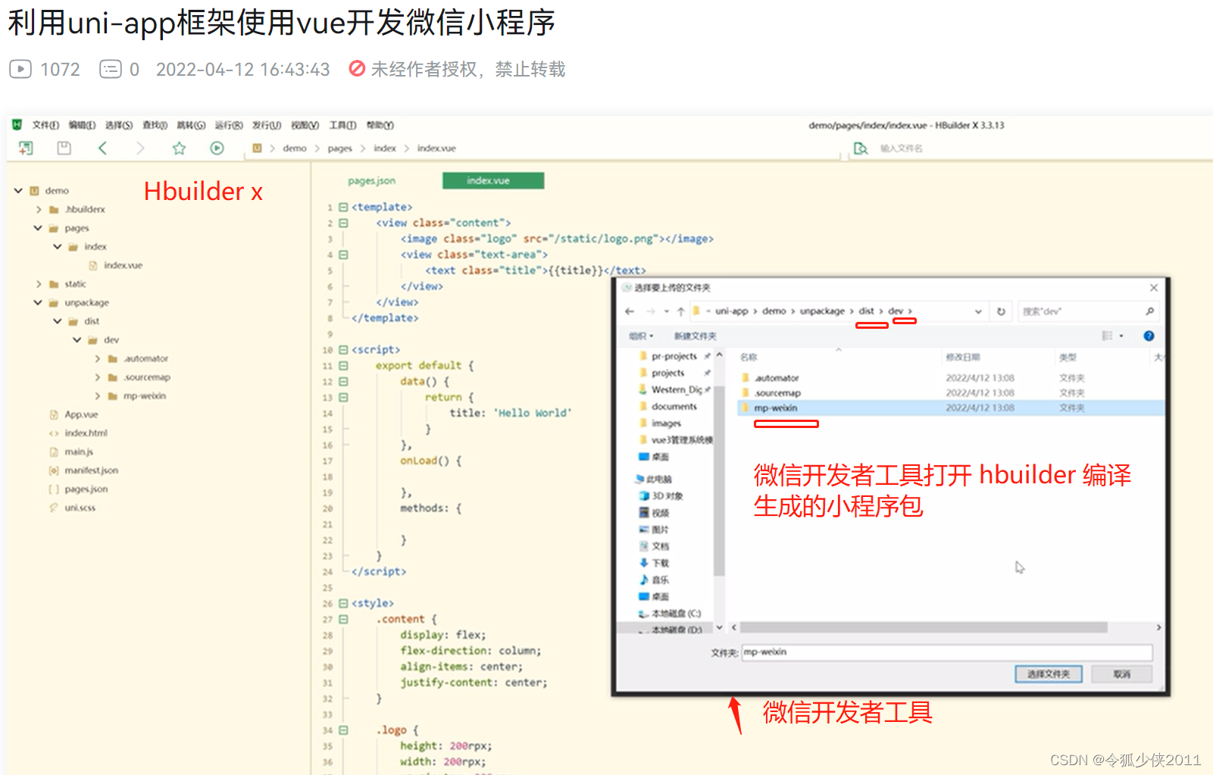Click the back navigation arrow in toolbar
1213x775 pixels.
[x=102, y=148]
